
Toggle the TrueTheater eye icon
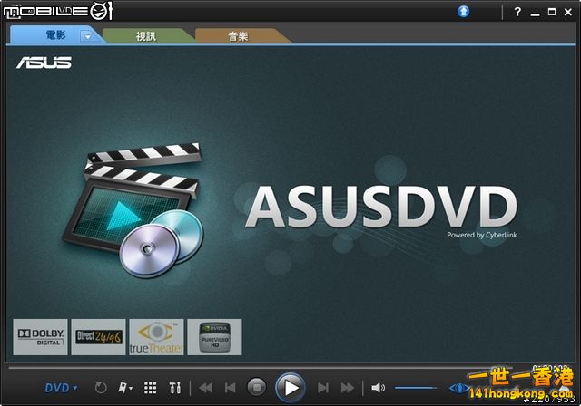(457, 388)
